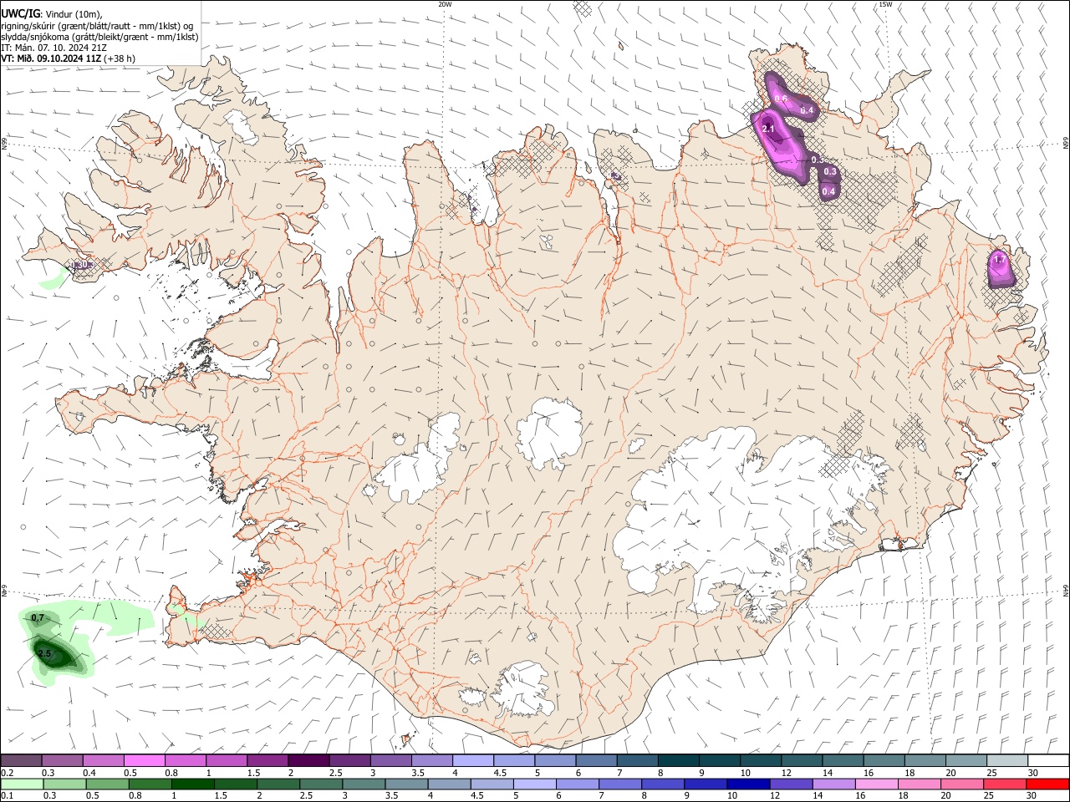Pick the darkest green 1–1.5 swatch in the rain scale
1070x802 pixels.
coord(192,784)
